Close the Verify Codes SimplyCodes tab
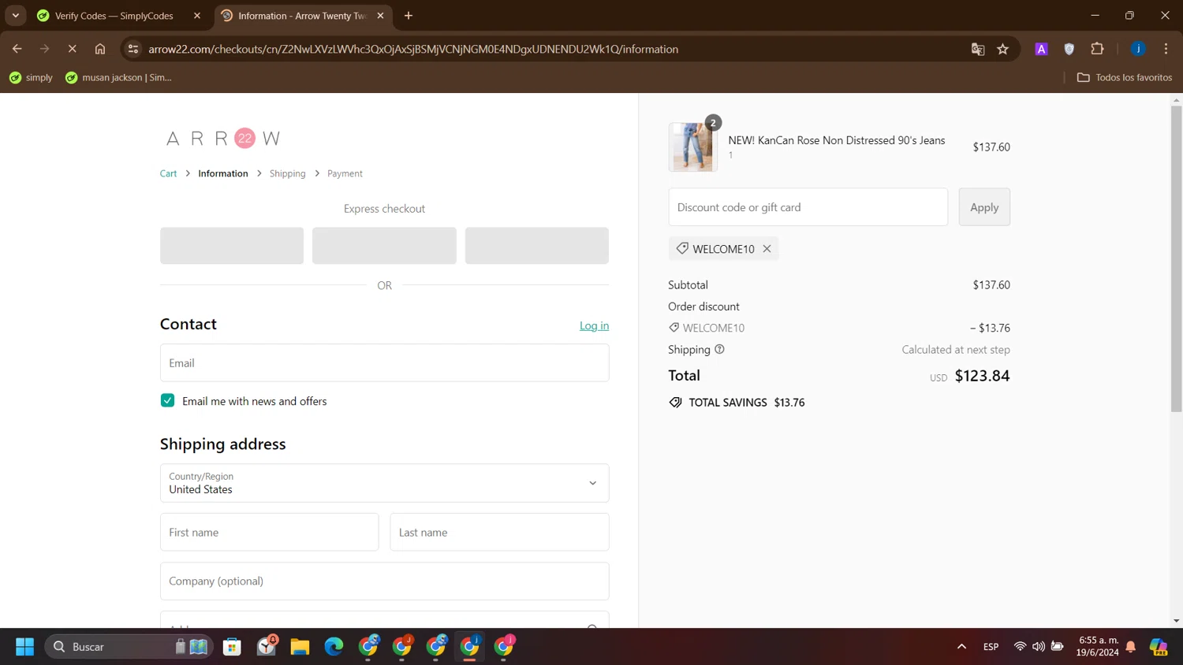 click(x=197, y=16)
